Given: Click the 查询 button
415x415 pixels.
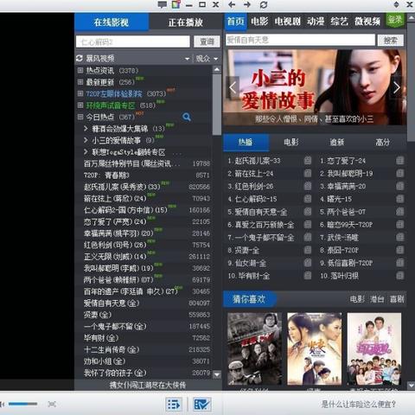Looking at the screenshot, I should tap(207, 41).
